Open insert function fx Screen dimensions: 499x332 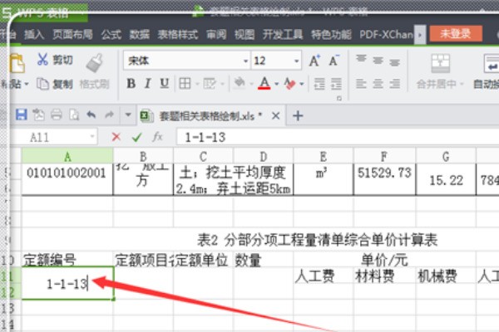157,137
